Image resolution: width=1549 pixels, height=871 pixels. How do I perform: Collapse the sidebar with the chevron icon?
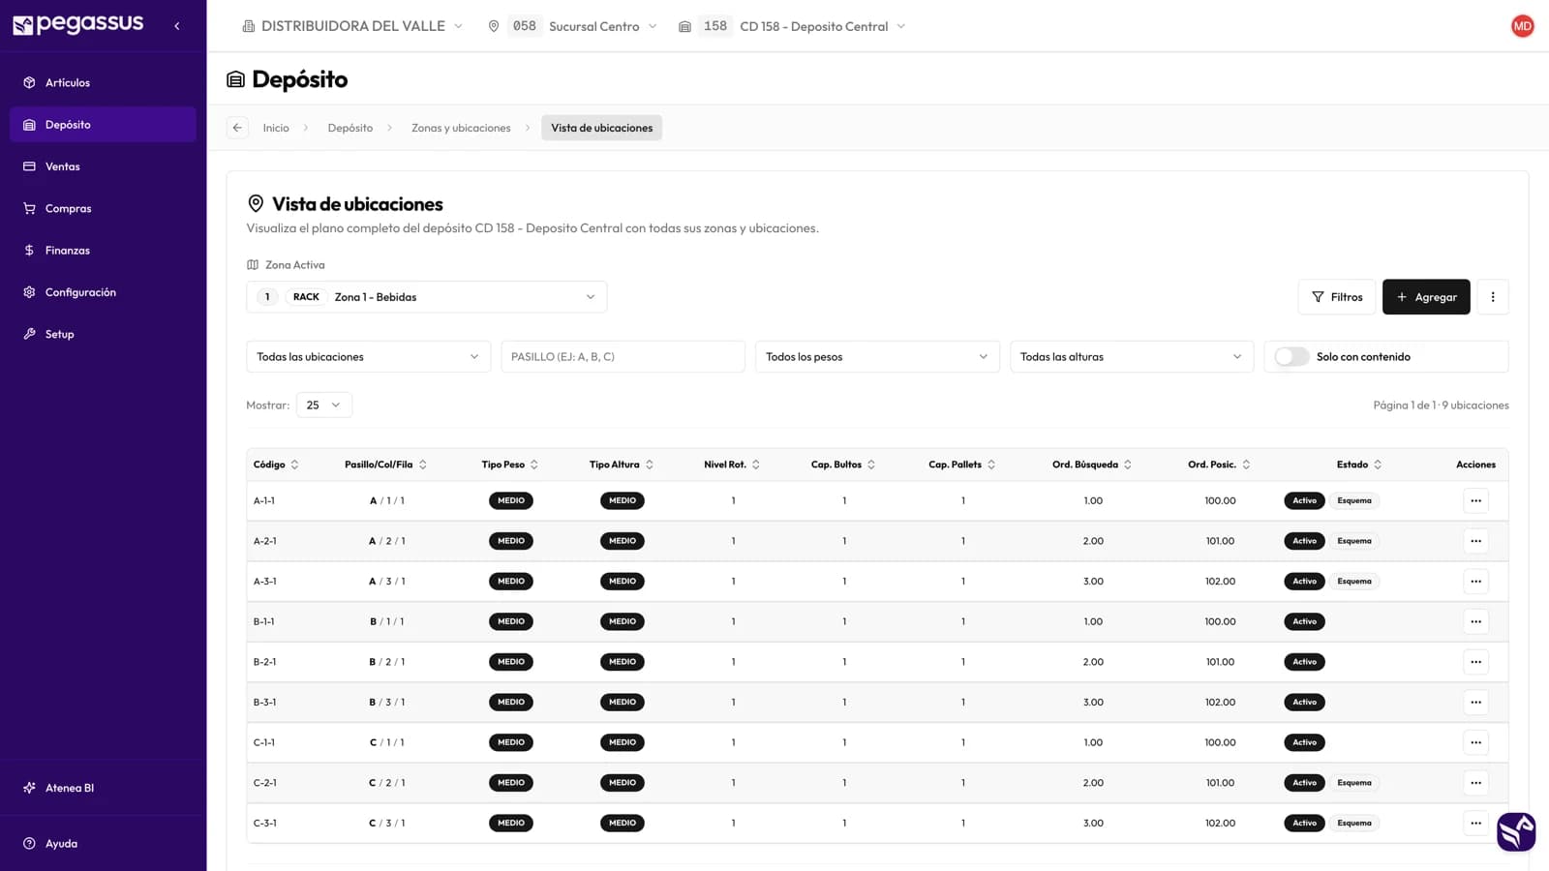[177, 26]
